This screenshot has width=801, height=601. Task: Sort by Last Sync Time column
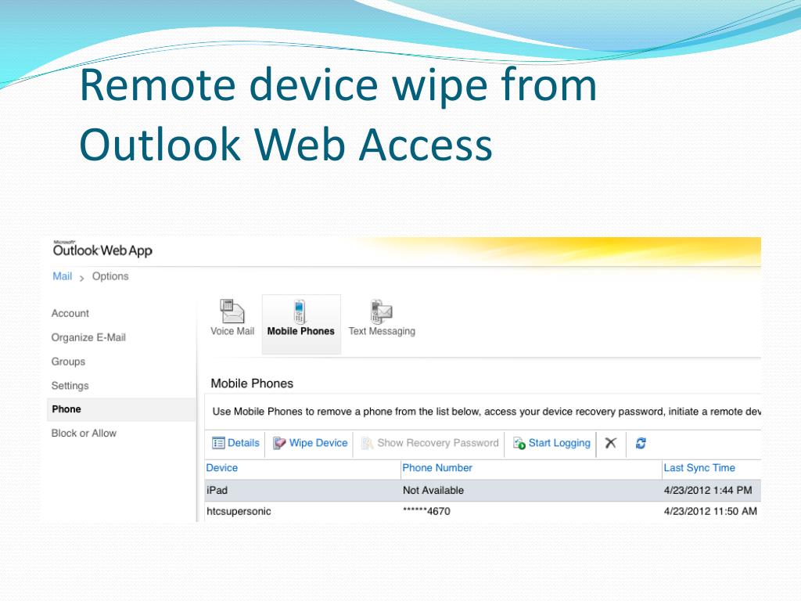(699, 468)
